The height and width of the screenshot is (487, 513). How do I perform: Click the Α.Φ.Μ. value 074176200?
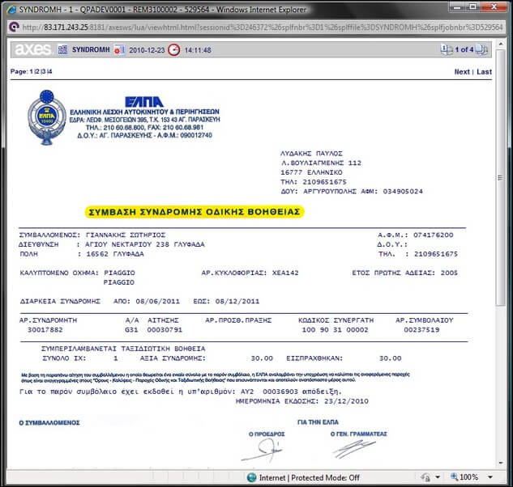(x=433, y=235)
